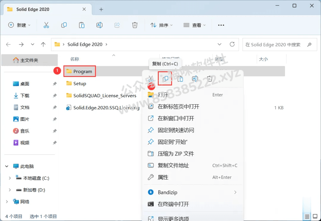This screenshot has height=221, width=321.
Task: Click the toolbar Paste icon
Action: point(82,25)
